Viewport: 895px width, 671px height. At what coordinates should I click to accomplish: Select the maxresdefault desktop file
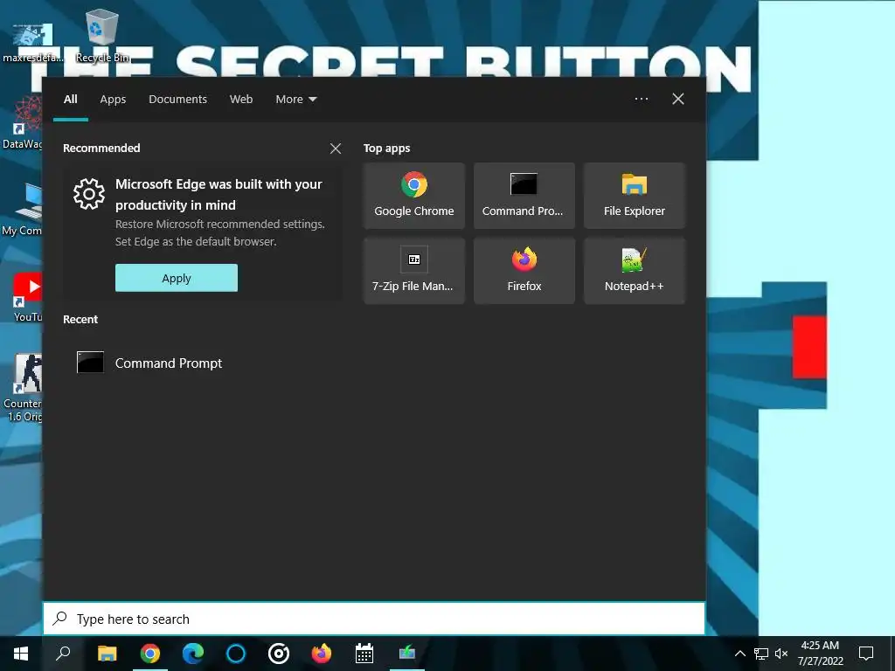coord(32,42)
